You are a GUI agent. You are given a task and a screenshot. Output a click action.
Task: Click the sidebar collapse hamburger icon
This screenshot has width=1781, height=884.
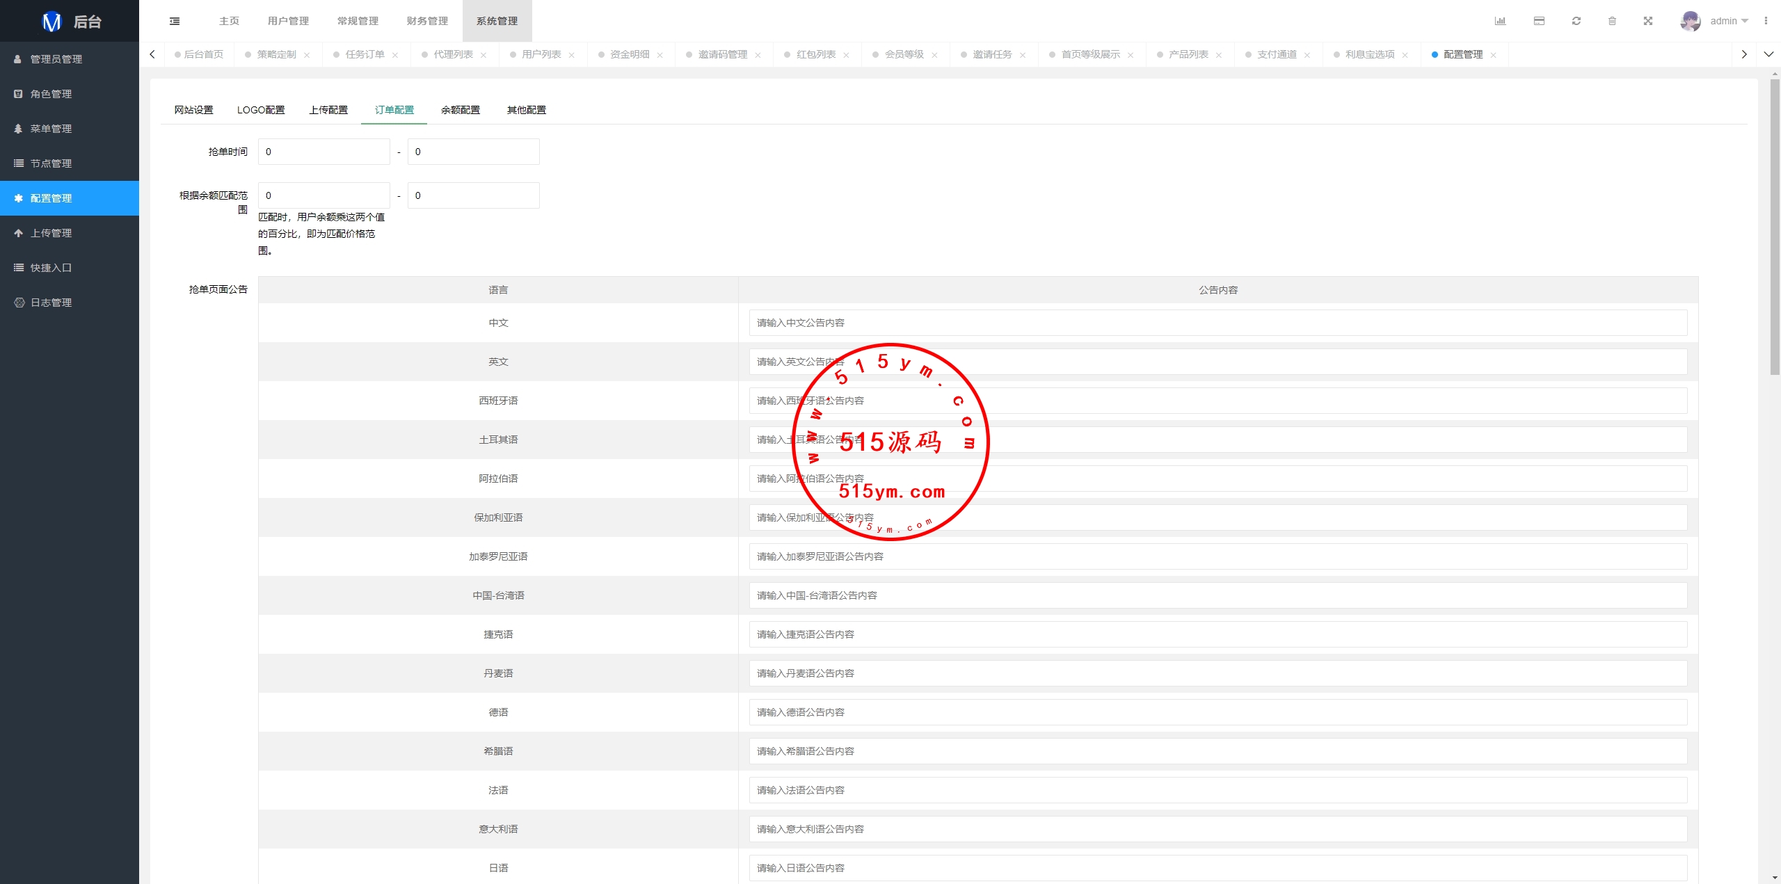click(x=175, y=21)
